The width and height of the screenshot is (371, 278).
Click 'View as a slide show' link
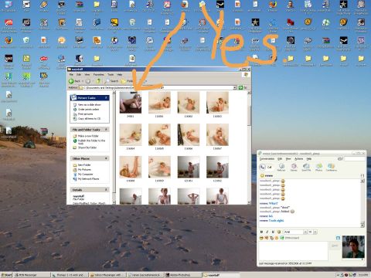click(x=90, y=105)
